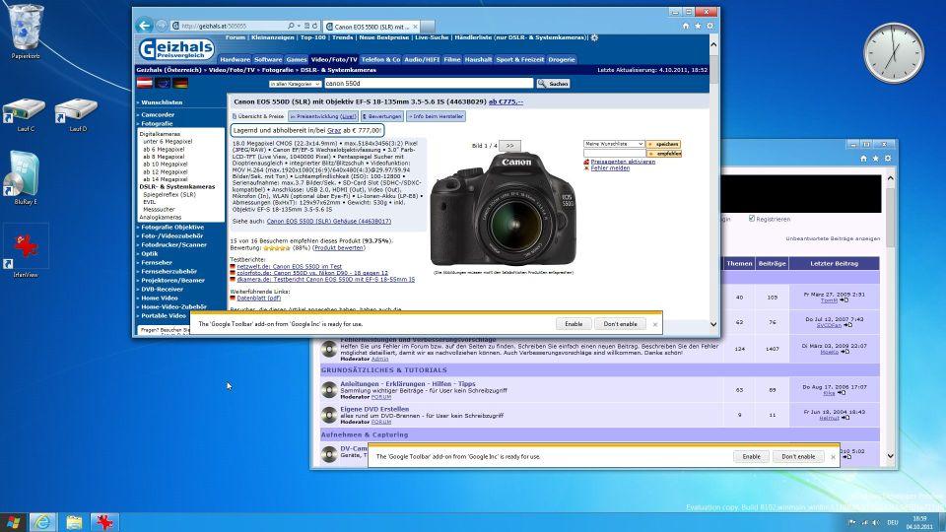Open the Preisagenten aktivieren link
Image resolution: width=946 pixels, height=532 pixels.
[x=623, y=162]
